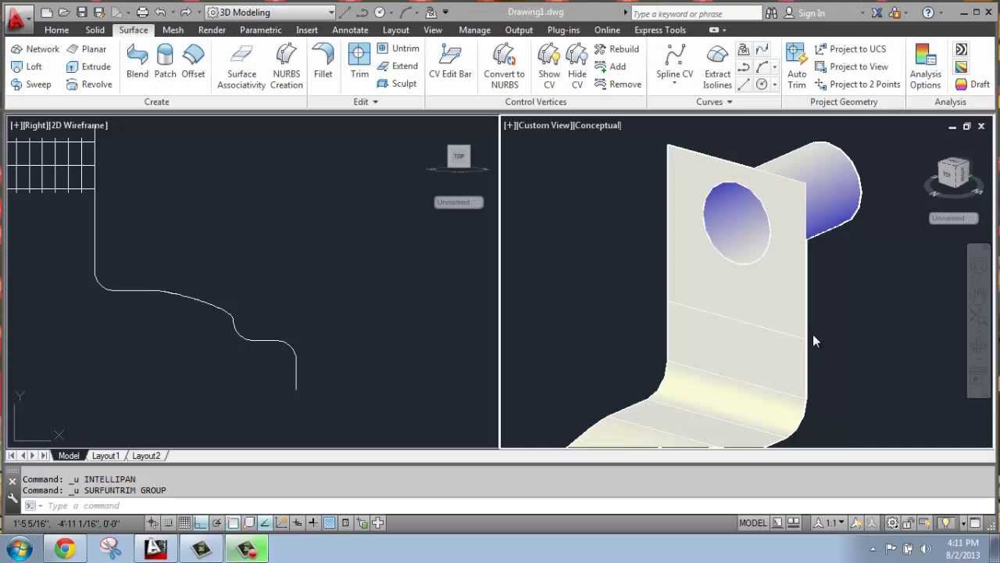Toggle Grid Display in status bar
The image size is (1000, 563).
pyautogui.click(x=184, y=523)
